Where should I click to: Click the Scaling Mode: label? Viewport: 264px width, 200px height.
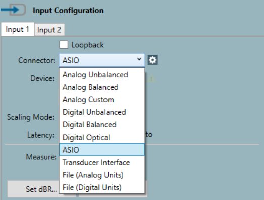tap(30, 117)
